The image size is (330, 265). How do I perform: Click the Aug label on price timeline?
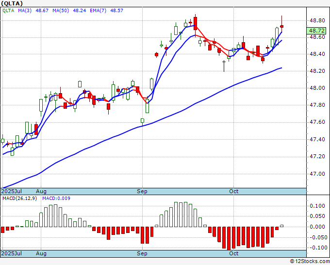[x=41, y=191]
